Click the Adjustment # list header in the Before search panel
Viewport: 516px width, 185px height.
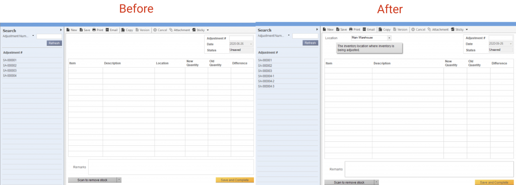tap(13, 52)
